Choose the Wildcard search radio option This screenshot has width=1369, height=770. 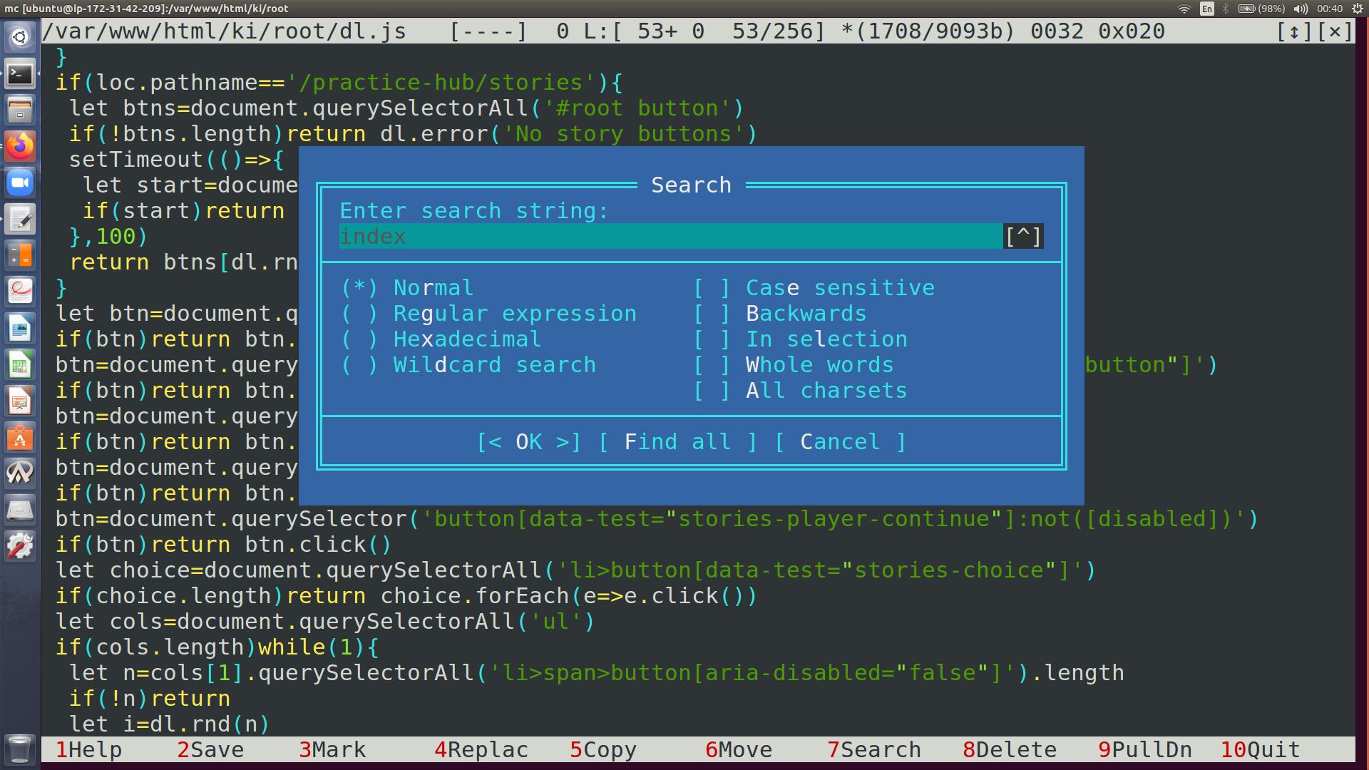360,365
